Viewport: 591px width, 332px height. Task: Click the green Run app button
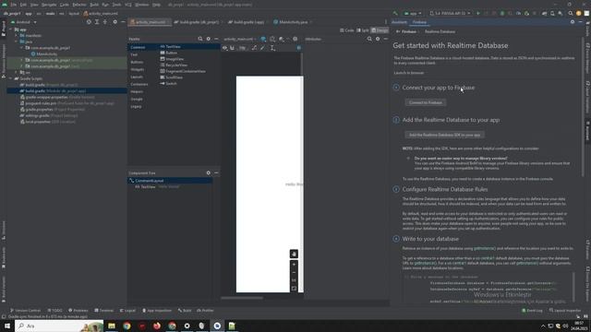coord(478,13)
